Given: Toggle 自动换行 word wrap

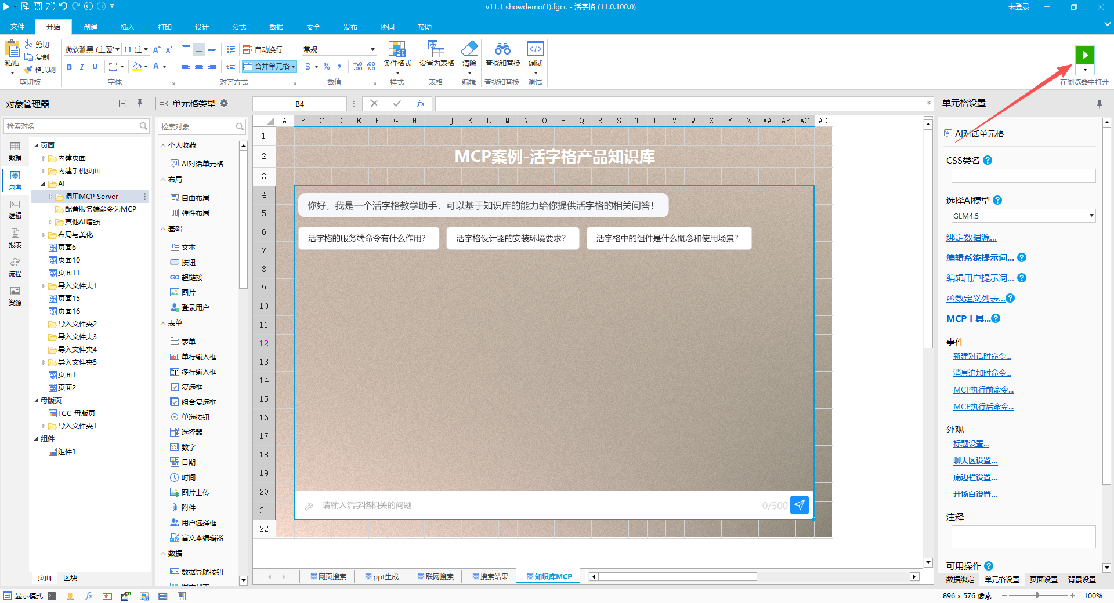Looking at the screenshot, I should [x=263, y=50].
